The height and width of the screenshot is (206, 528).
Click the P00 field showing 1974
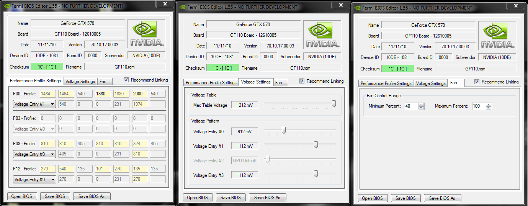(x=140, y=104)
